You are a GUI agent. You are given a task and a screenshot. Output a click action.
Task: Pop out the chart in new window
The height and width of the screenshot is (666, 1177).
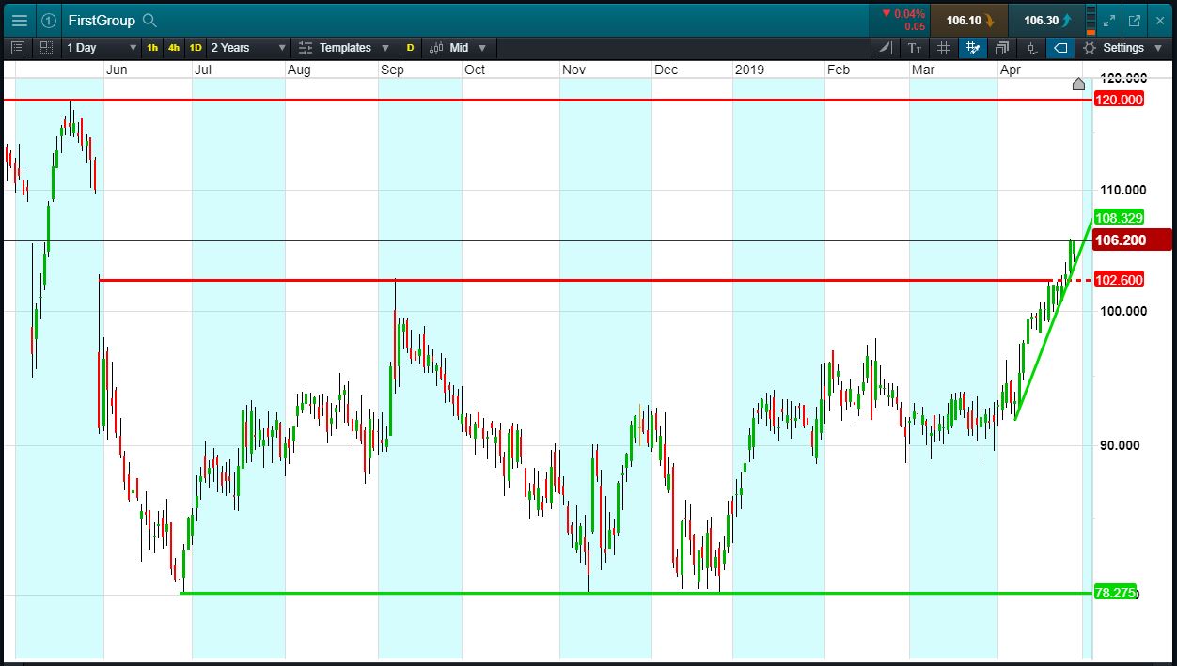click(1135, 20)
